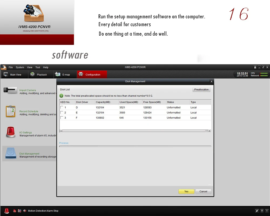Open the E-map tab
This screenshot has height=216, width=270.
click(65, 75)
